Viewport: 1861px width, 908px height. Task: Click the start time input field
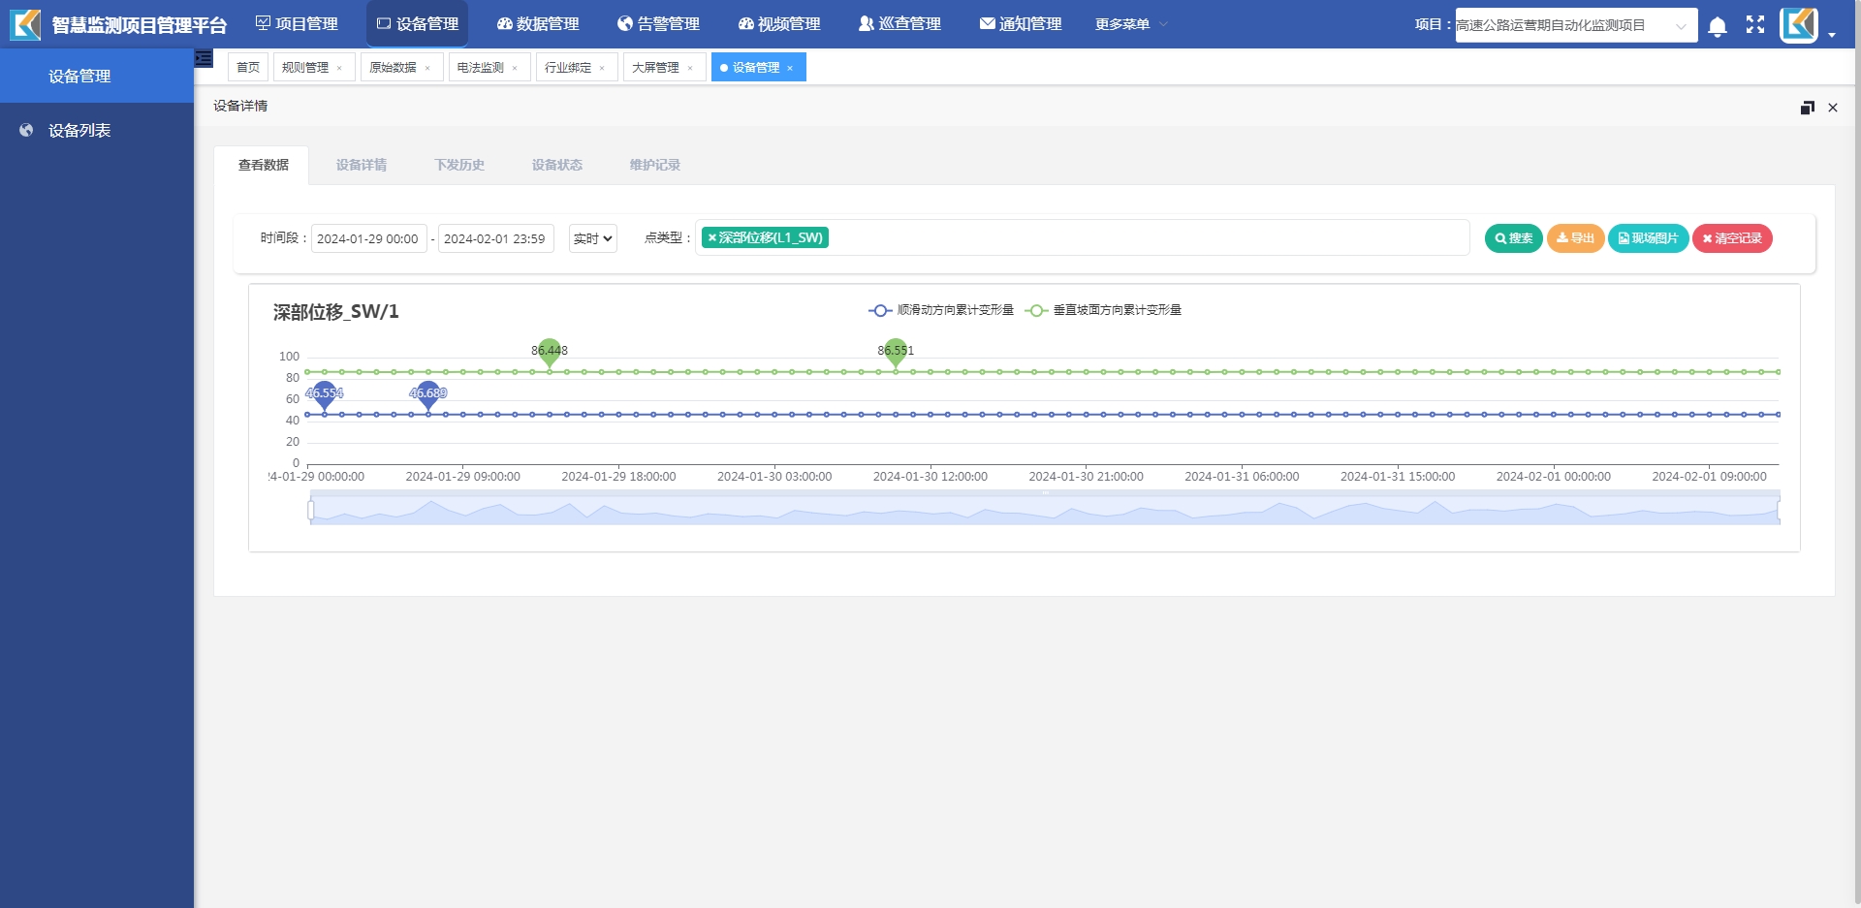click(368, 239)
